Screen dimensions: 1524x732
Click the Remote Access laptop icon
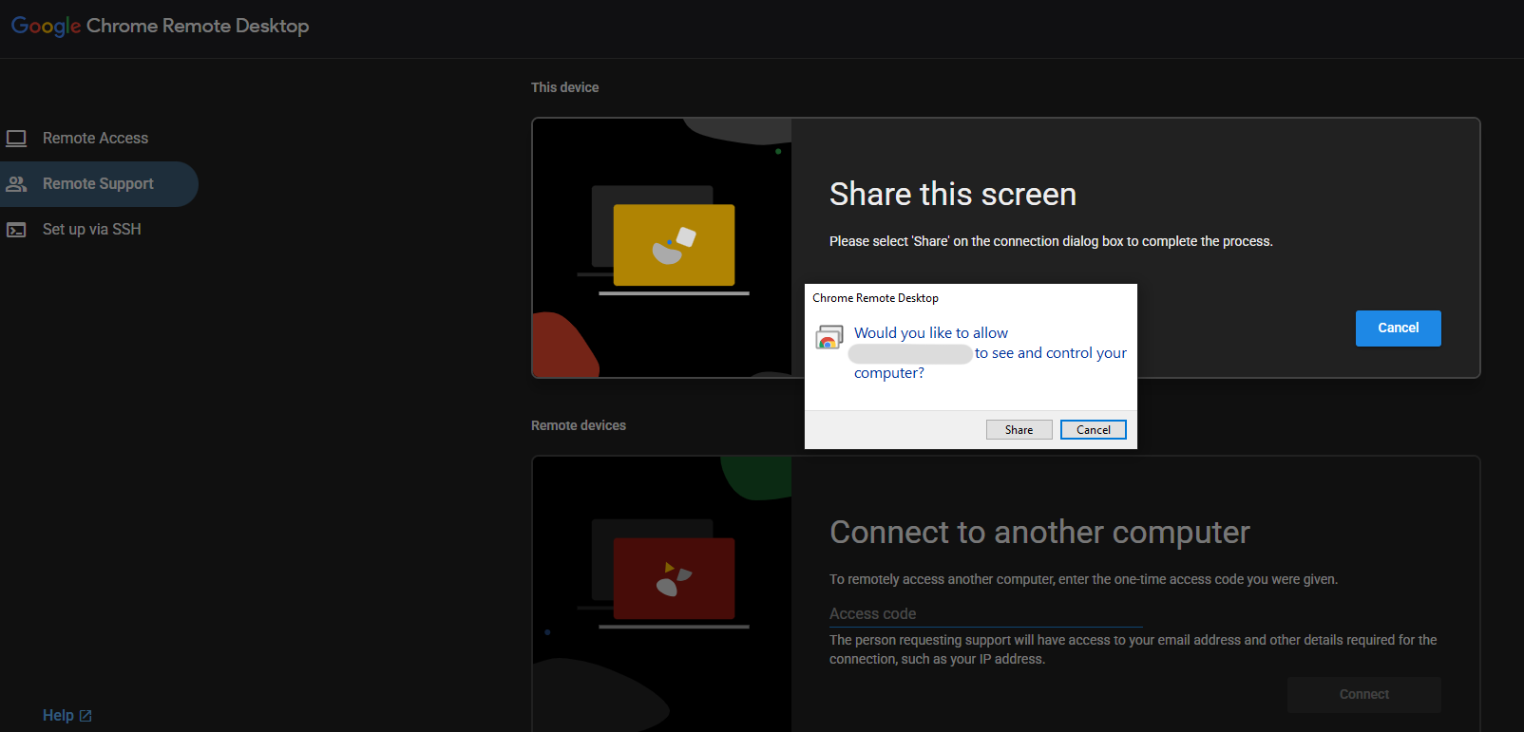[x=16, y=139]
